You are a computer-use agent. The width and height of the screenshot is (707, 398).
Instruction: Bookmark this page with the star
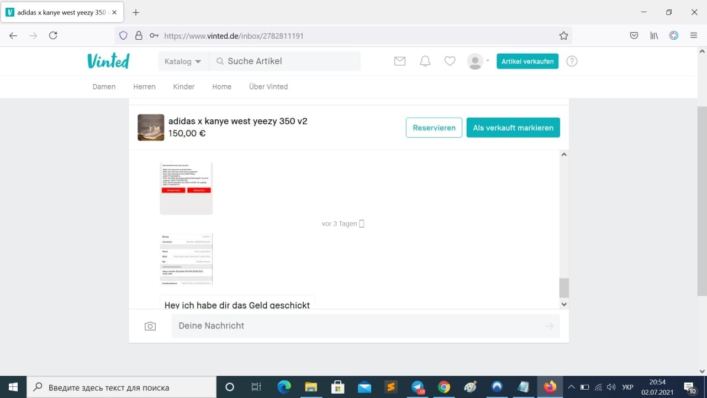pyautogui.click(x=563, y=35)
